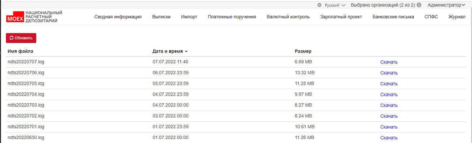
Task: Download ndts20220707.log via Скачать link
Action: click(389, 62)
